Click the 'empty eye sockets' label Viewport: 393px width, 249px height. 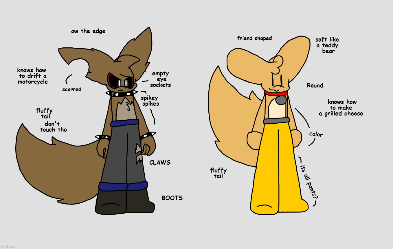point(160,79)
